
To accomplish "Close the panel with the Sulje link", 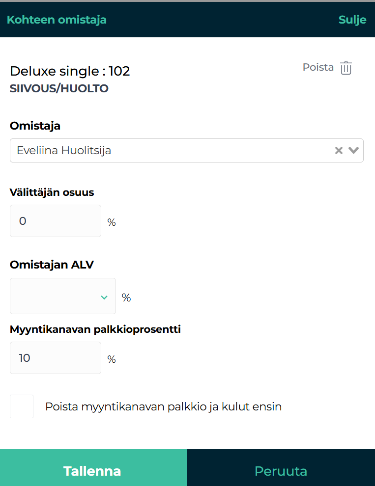I will [x=352, y=20].
